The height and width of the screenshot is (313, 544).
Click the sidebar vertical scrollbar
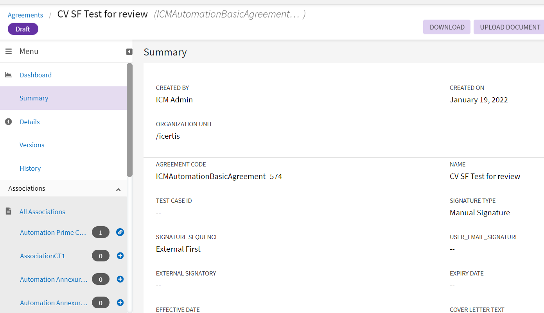coord(129,120)
